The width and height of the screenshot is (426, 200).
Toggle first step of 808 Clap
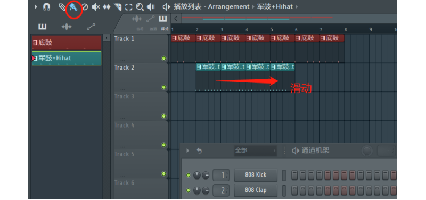[x=295, y=190]
